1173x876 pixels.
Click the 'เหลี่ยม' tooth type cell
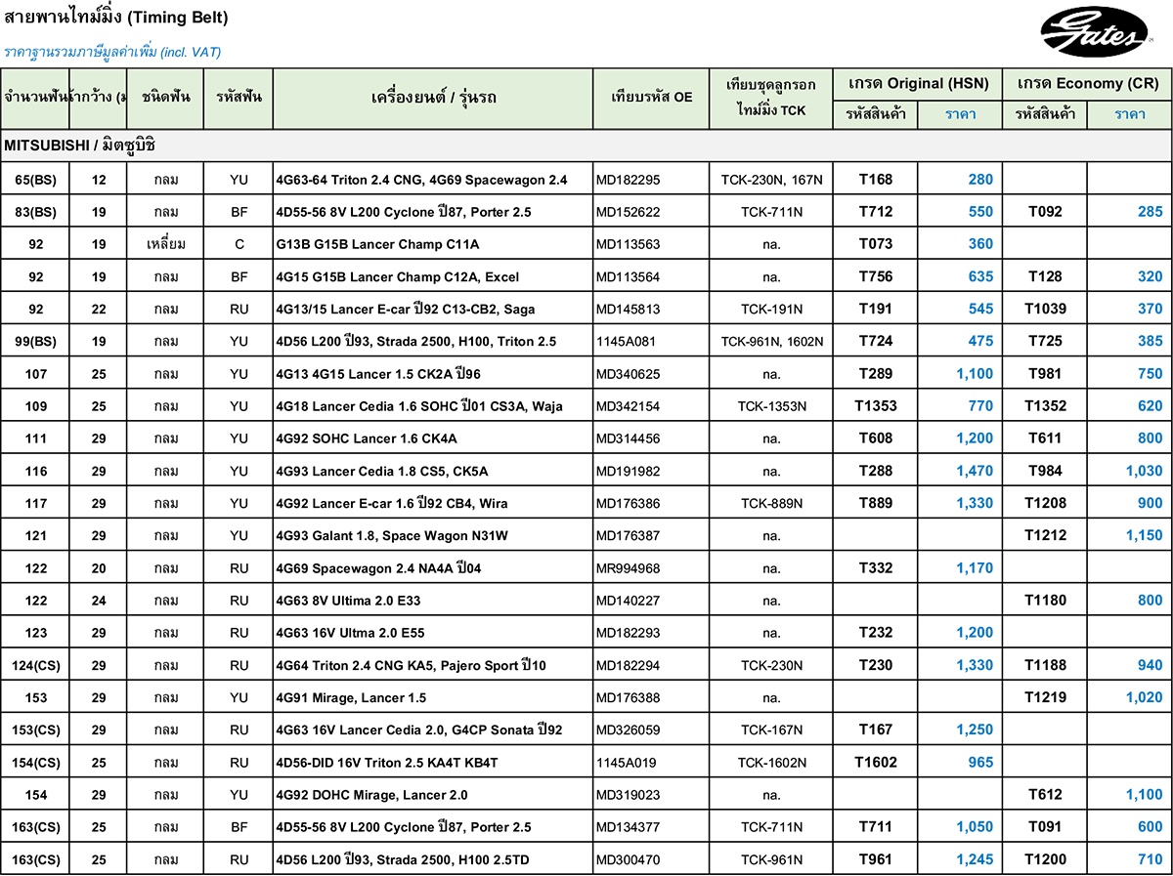[x=165, y=244]
